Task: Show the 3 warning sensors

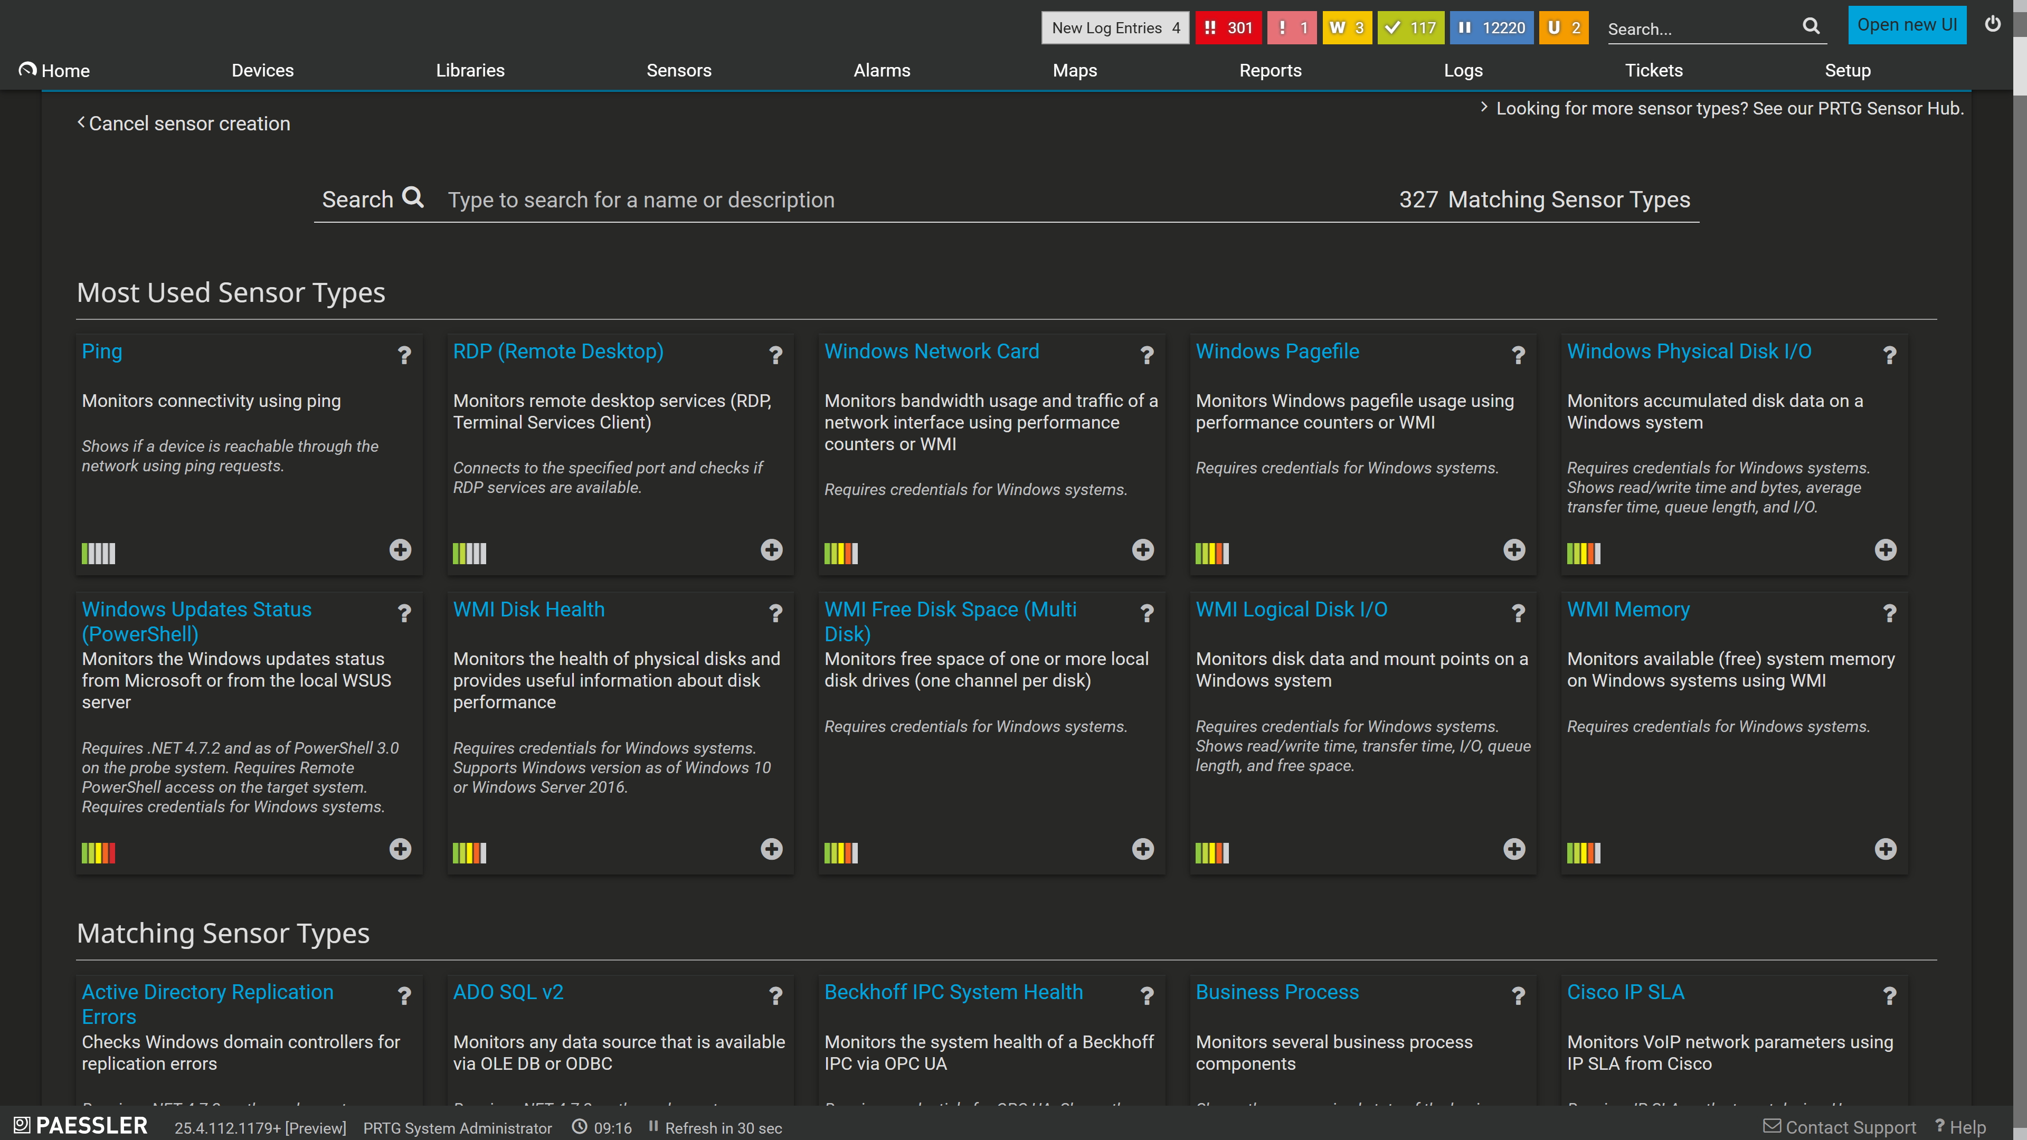Action: pyautogui.click(x=1347, y=27)
